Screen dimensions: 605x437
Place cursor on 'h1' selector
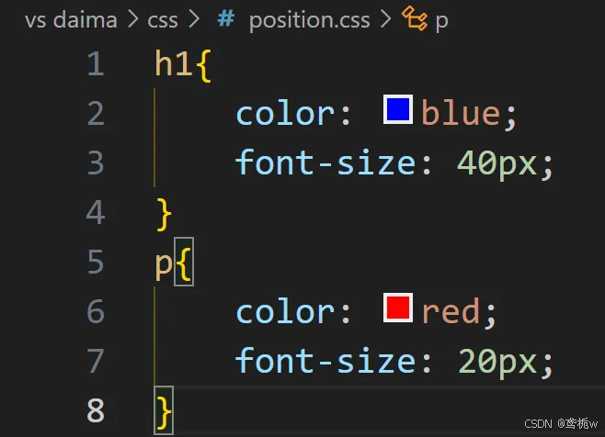tap(174, 63)
